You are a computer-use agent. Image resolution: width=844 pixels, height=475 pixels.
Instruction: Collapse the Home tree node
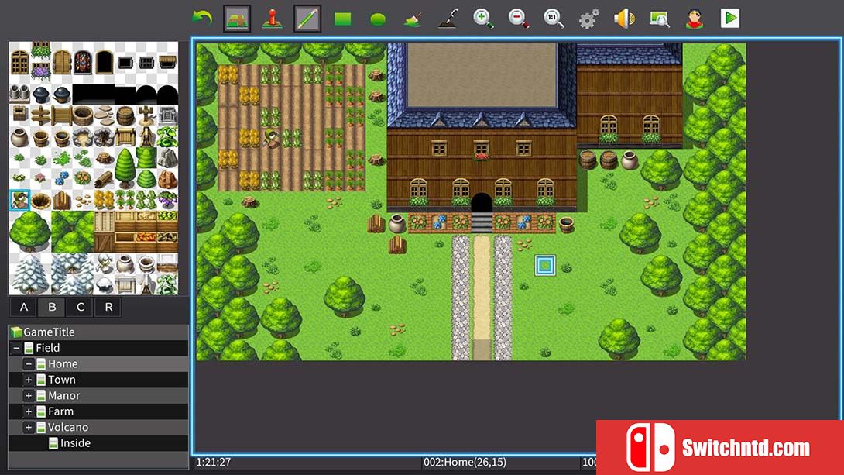tap(29, 364)
